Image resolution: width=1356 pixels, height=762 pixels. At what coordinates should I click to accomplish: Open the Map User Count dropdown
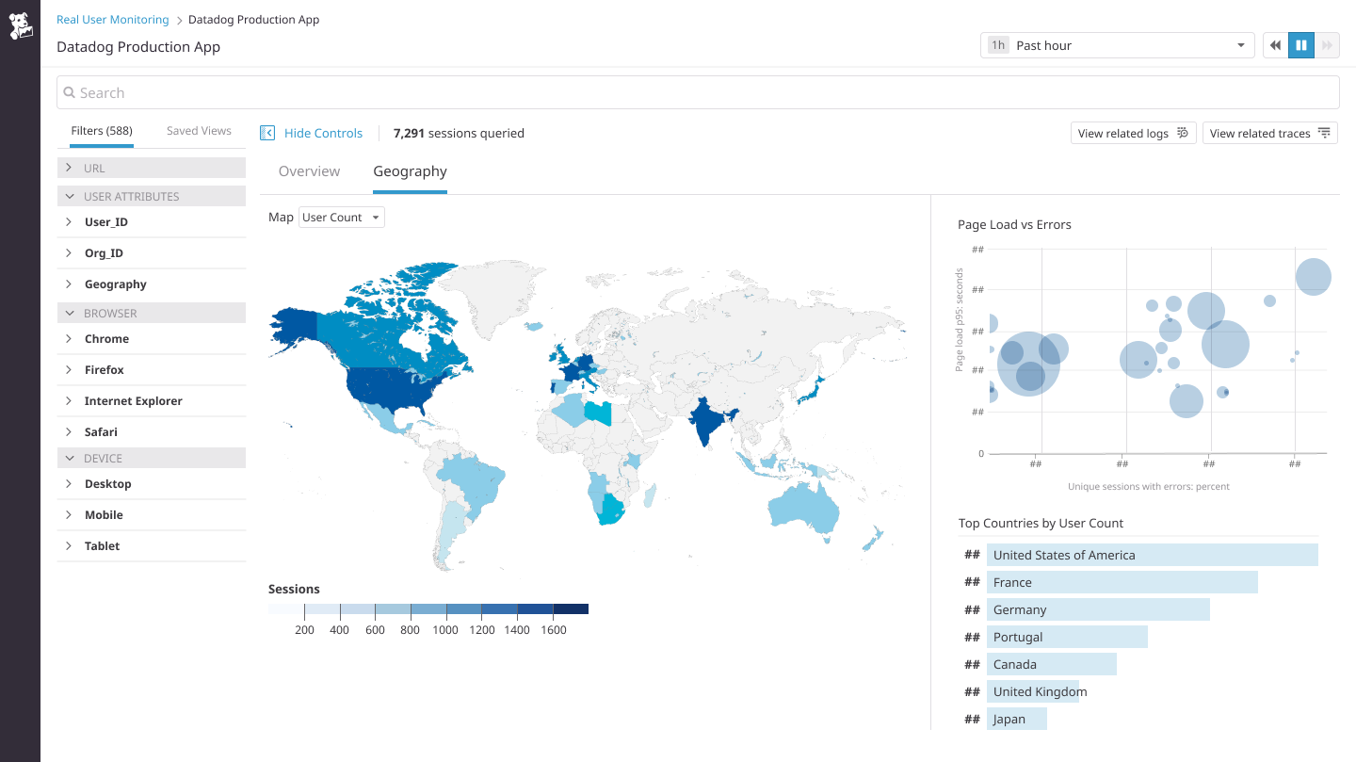pos(341,217)
